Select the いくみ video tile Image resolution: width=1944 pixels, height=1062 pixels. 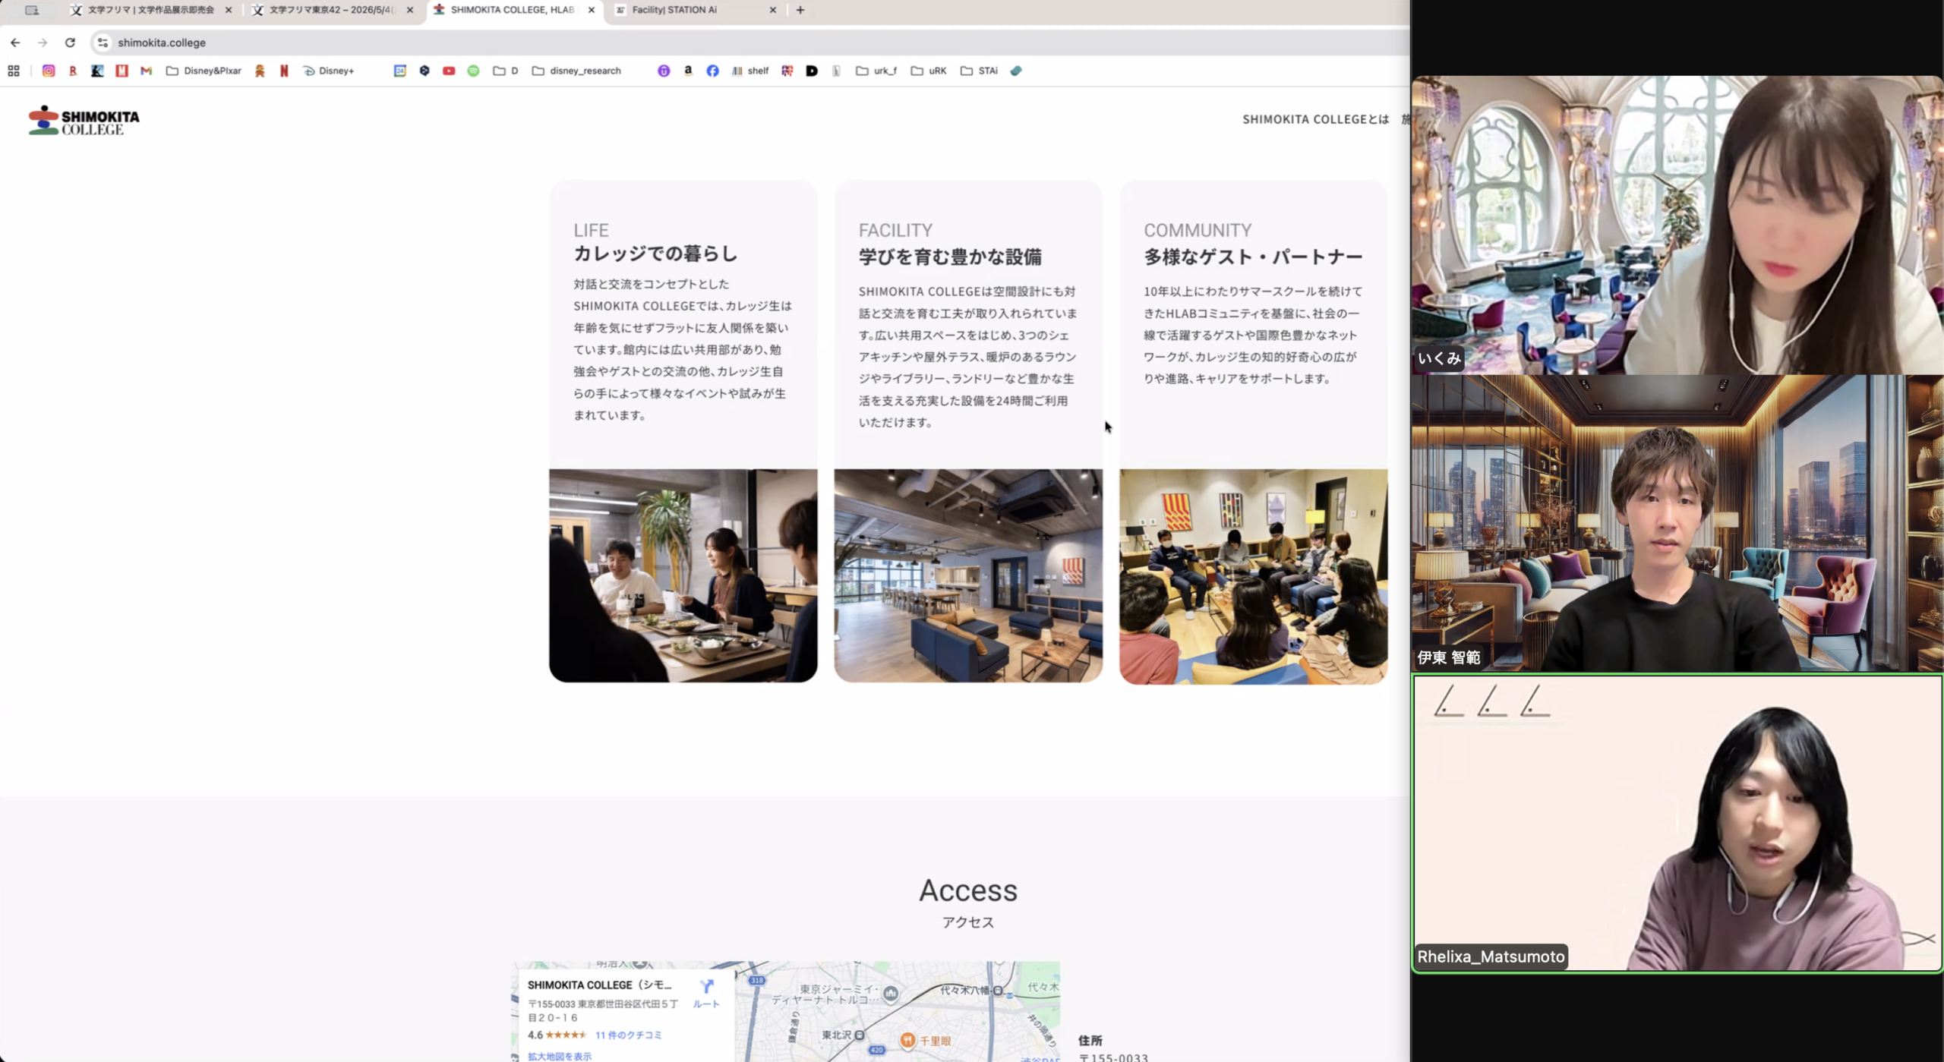(1677, 225)
